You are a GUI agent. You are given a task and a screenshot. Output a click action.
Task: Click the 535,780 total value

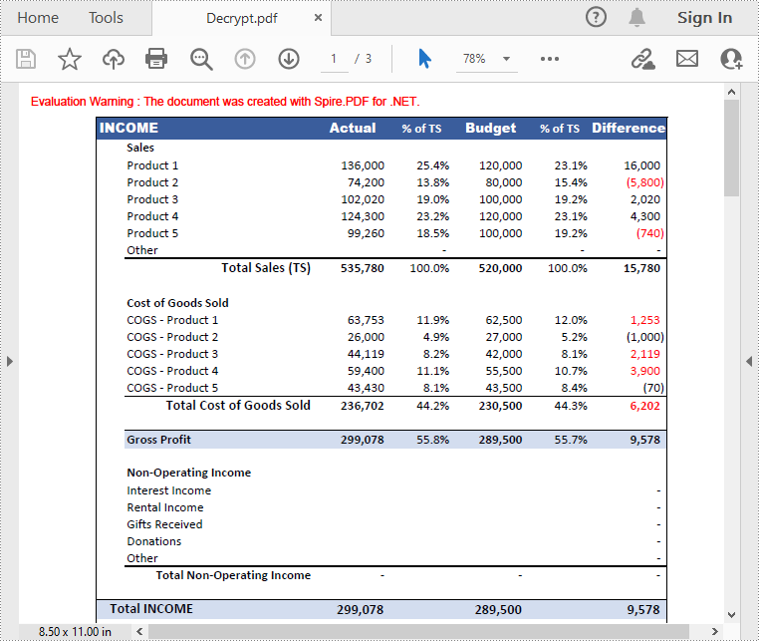coord(363,268)
